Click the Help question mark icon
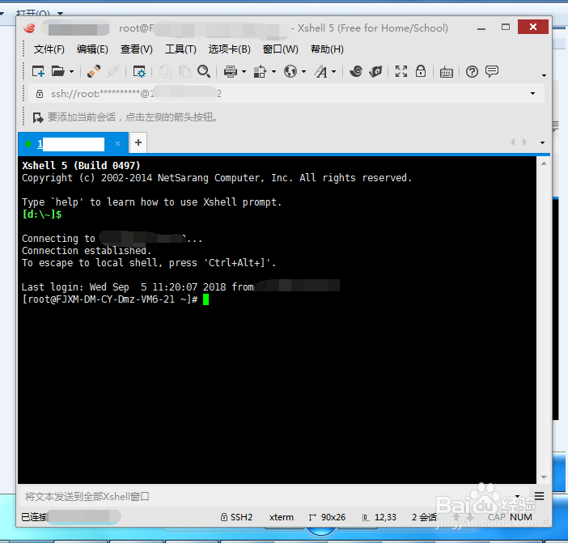Screen dimensions: 568x543 tap(472, 72)
